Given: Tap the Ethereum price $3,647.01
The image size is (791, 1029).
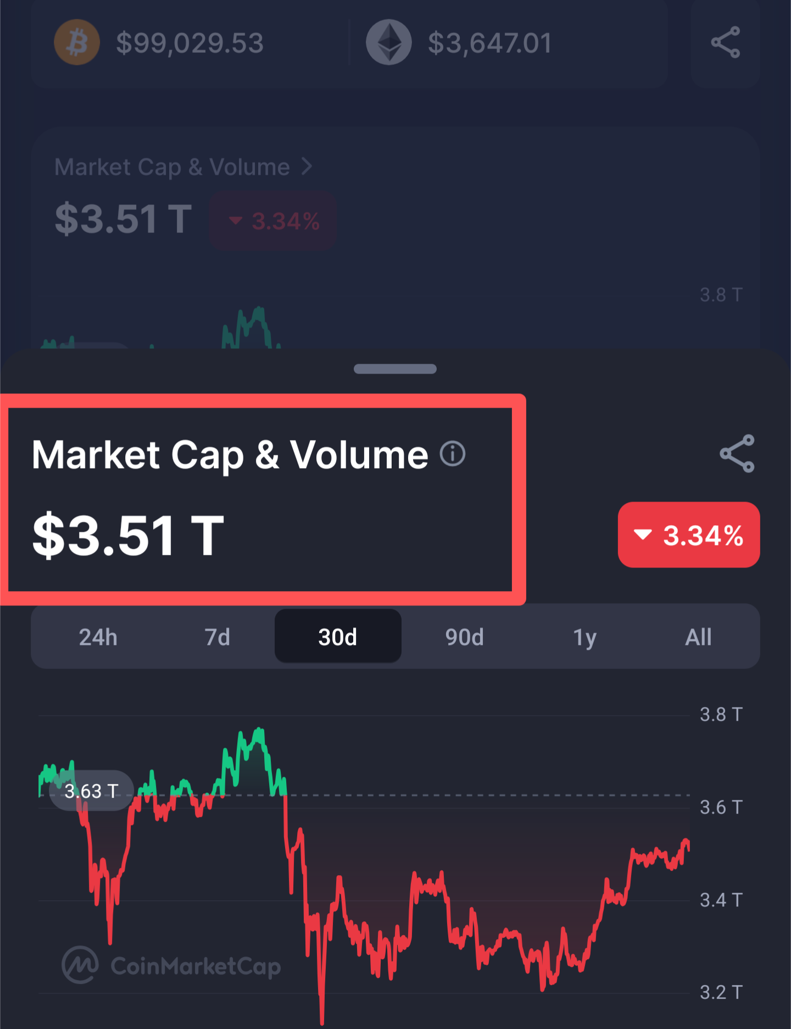Looking at the screenshot, I should click(489, 43).
